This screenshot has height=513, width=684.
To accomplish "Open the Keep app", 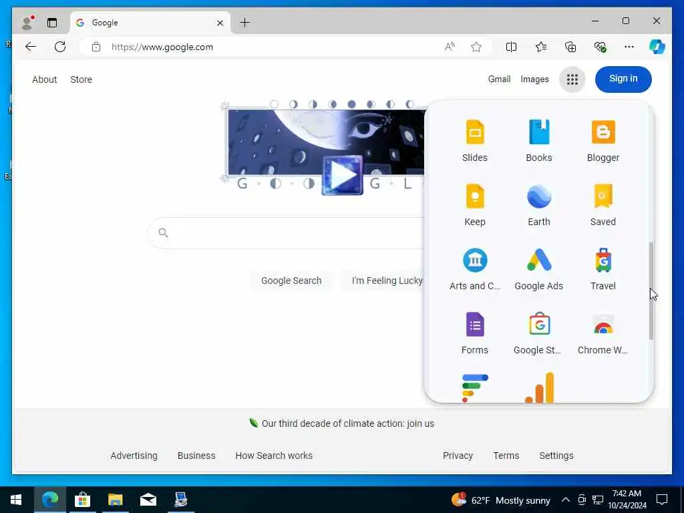I will 475,204.
